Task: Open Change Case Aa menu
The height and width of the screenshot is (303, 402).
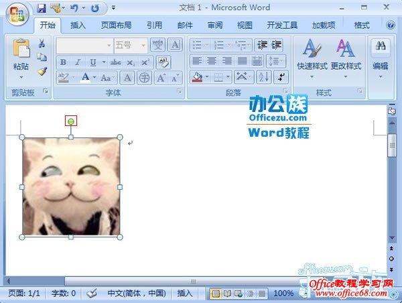Action: [x=107, y=78]
